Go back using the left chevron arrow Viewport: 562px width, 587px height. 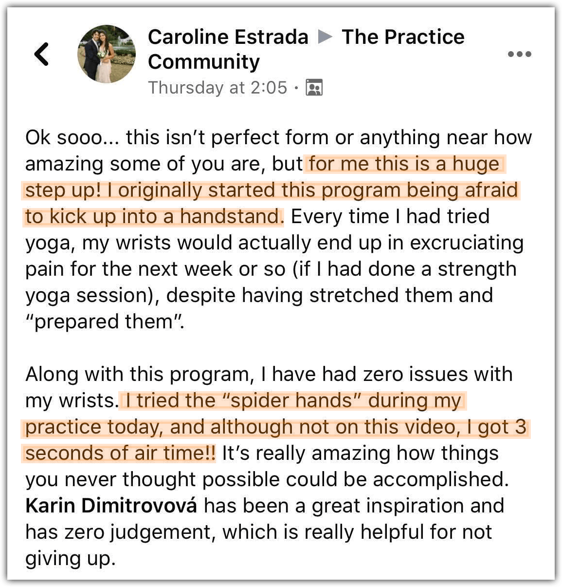click(x=42, y=54)
